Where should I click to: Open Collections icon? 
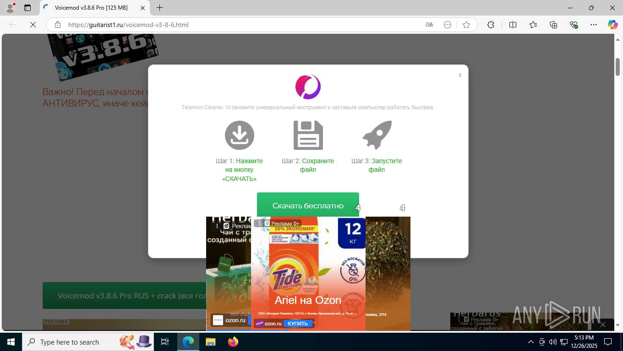(x=553, y=25)
